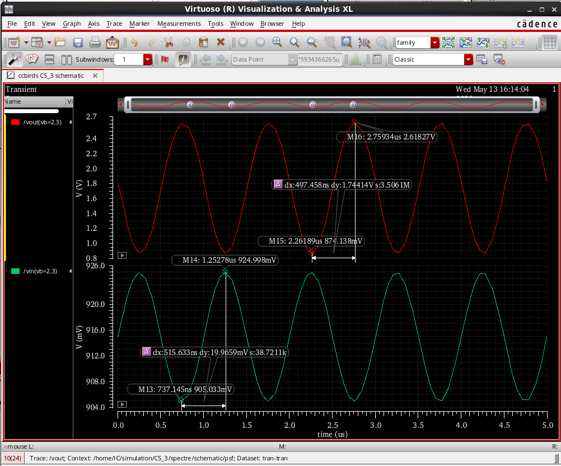Click the fit-to-window zoom icon
Screen dimensions: 561x466
[347, 43]
